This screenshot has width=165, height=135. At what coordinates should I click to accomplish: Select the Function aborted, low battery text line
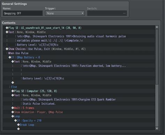[x=79, y=66]
